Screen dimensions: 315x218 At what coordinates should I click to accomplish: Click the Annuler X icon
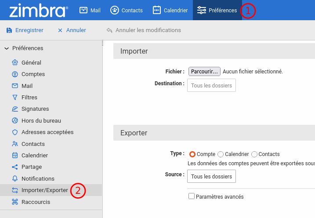pyautogui.click(x=60, y=30)
